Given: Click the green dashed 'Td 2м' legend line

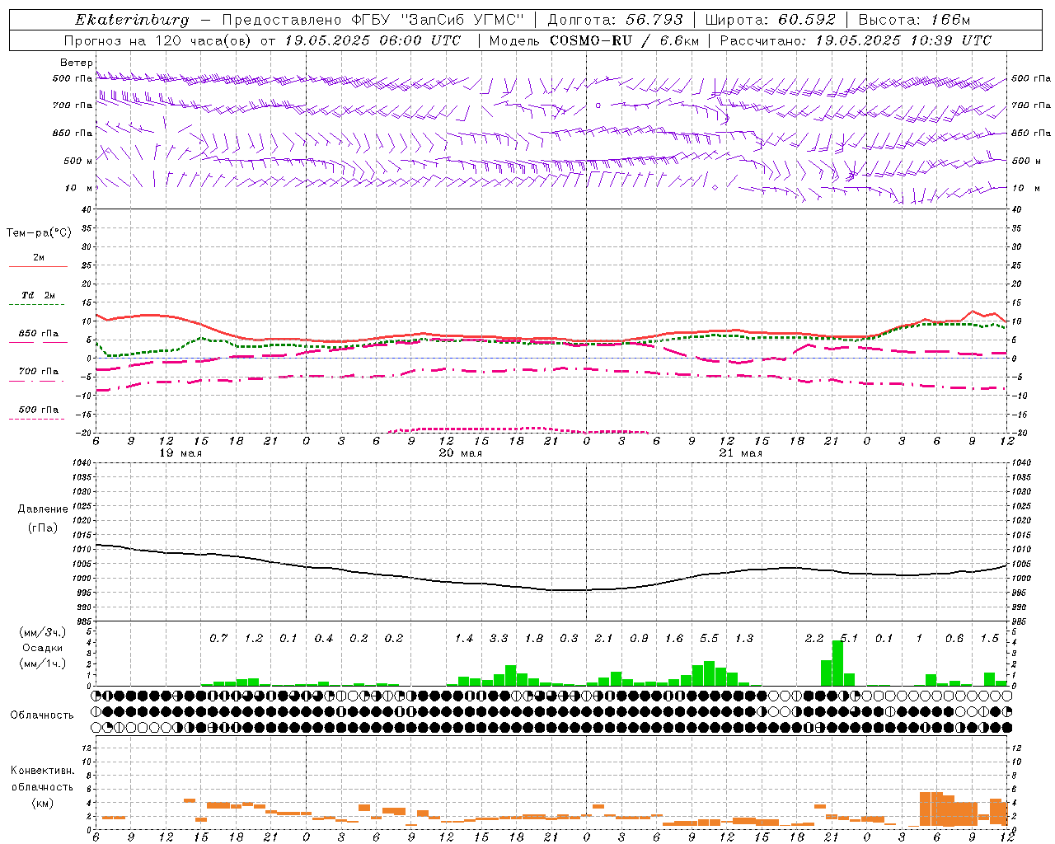Looking at the screenshot, I should [38, 305].
